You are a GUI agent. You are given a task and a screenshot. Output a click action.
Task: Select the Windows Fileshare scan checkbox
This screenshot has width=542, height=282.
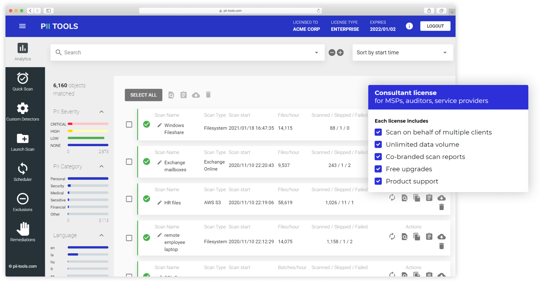[129, 125]
